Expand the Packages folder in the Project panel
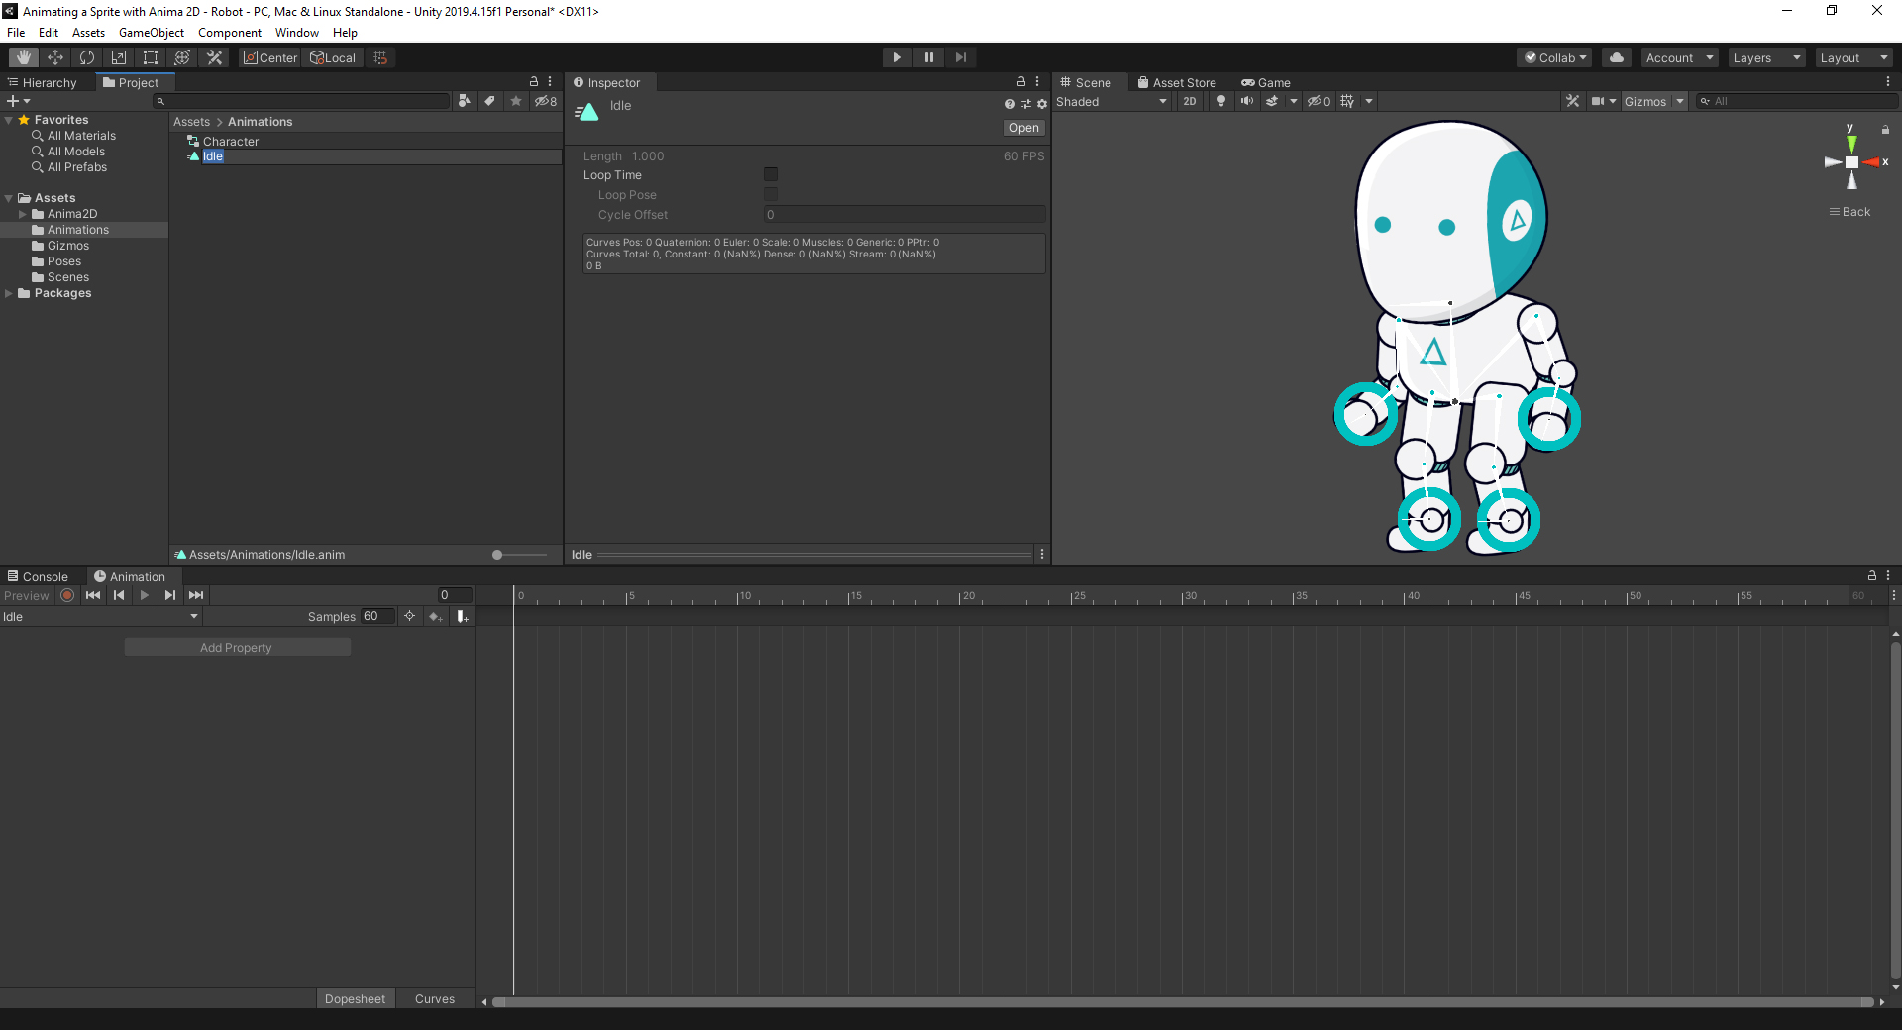This screenshot has width=1902, height=1030. click(8, 293)
